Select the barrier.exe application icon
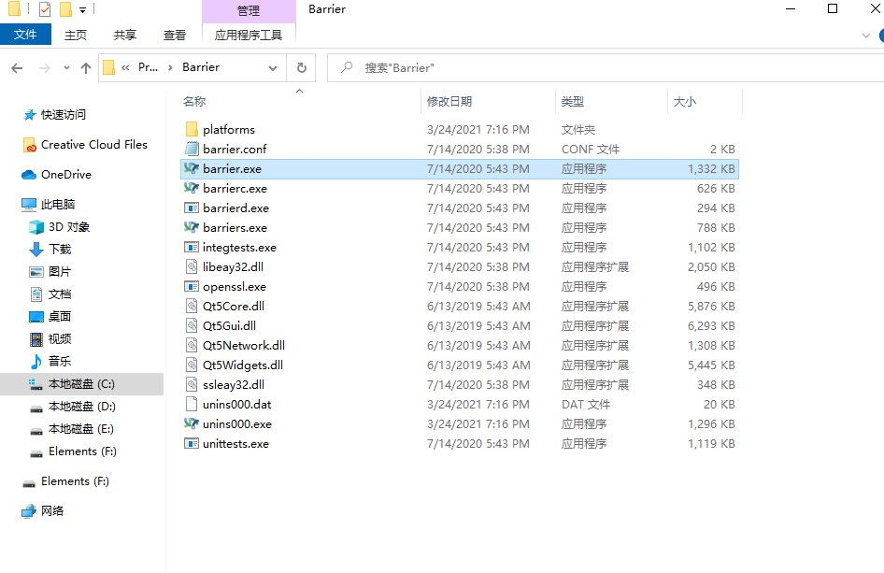This screenshot has height=573, width=884. tap(192, 168)
